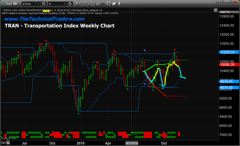
Task: Open the chat comment icon
Action: tap(108, 4)
